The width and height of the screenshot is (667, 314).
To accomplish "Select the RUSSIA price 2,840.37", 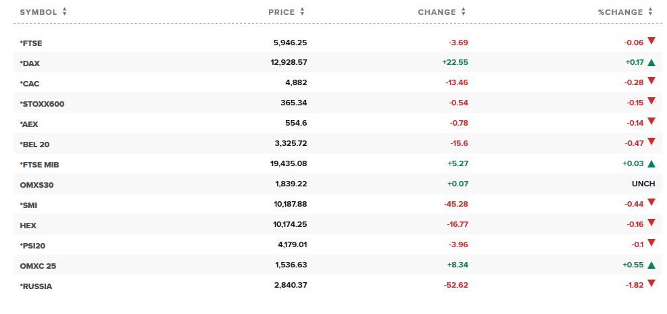I will point(291,285).
